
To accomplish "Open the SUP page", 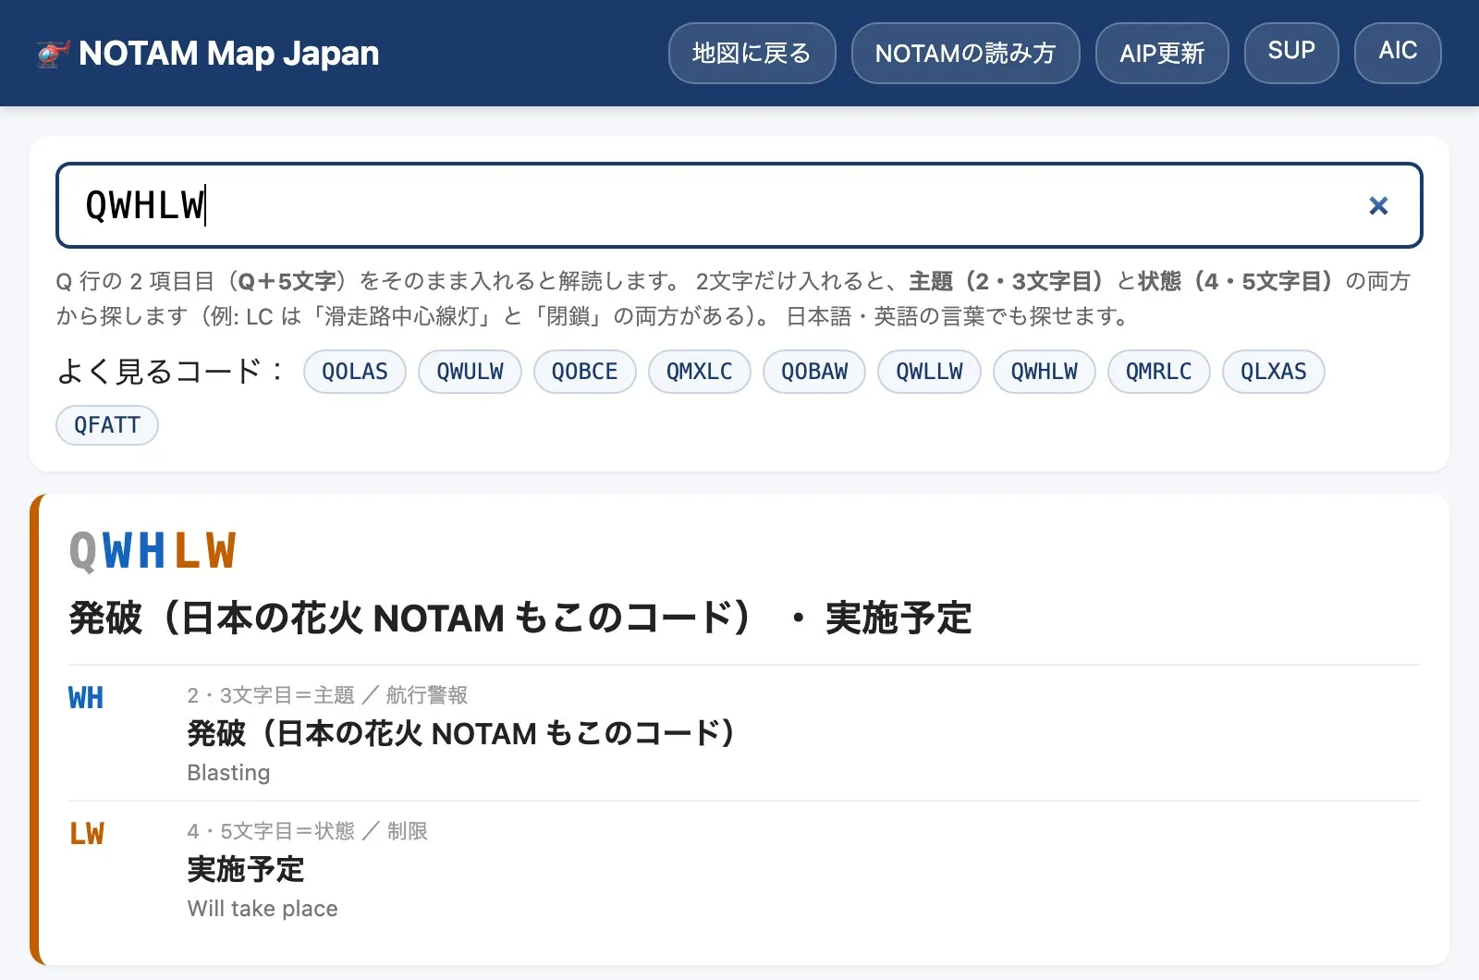I will click(1291, 53).
